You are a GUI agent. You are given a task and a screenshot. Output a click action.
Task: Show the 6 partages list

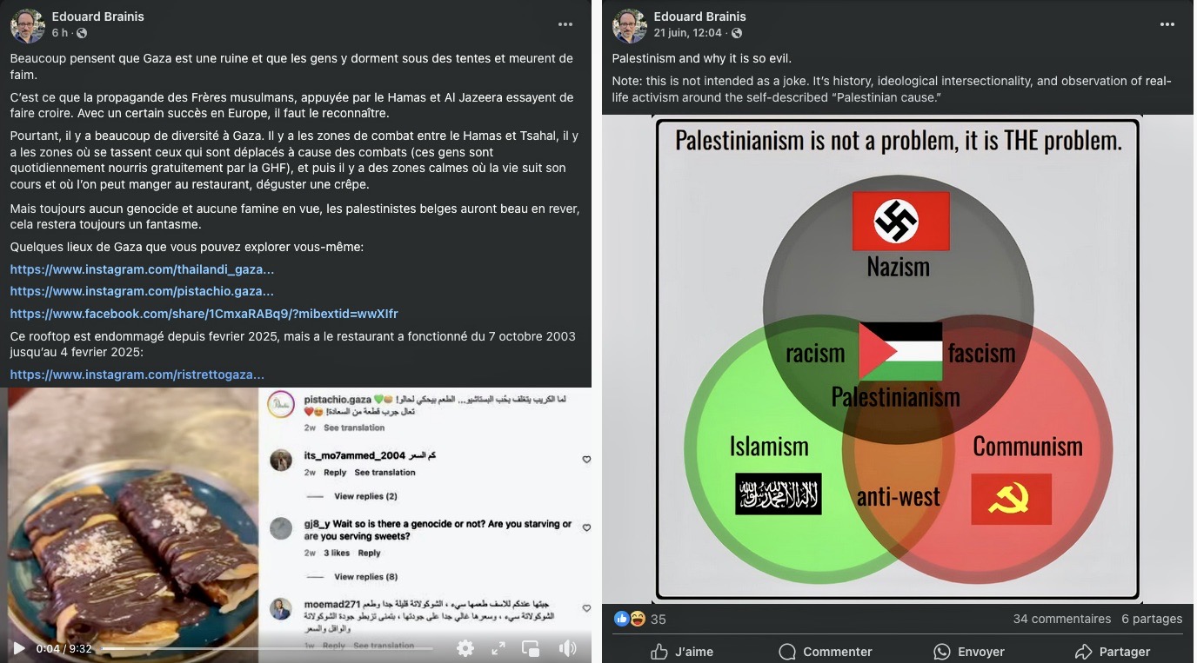[x=1152, y=619]
